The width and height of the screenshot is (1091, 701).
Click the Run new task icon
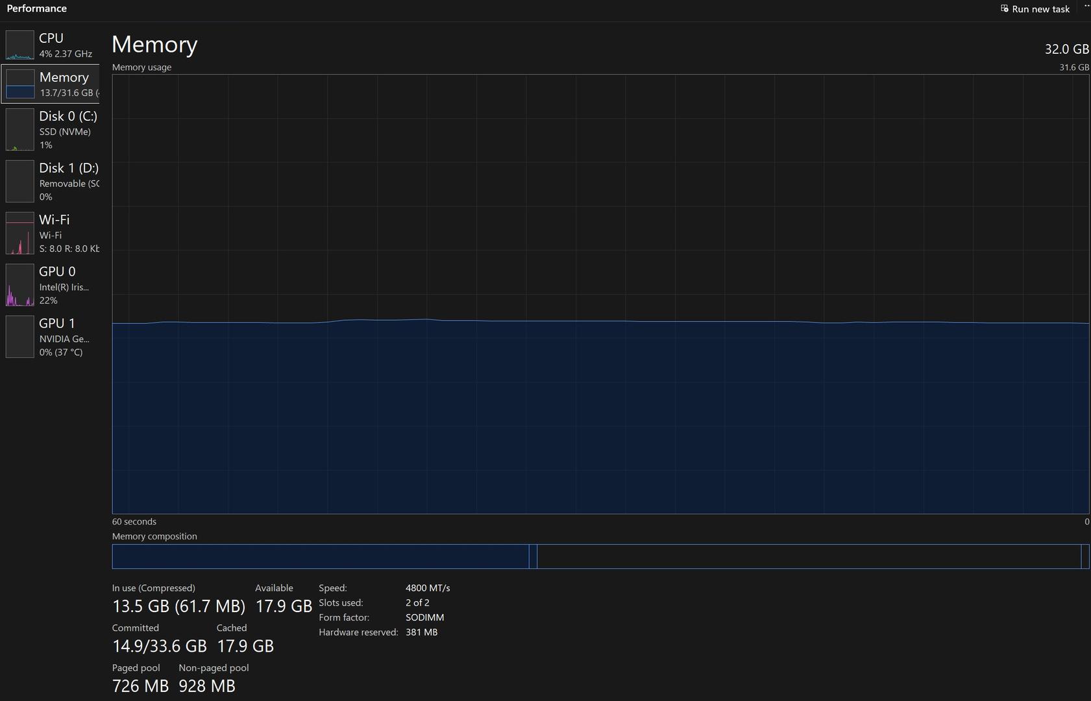point(1004,9)
